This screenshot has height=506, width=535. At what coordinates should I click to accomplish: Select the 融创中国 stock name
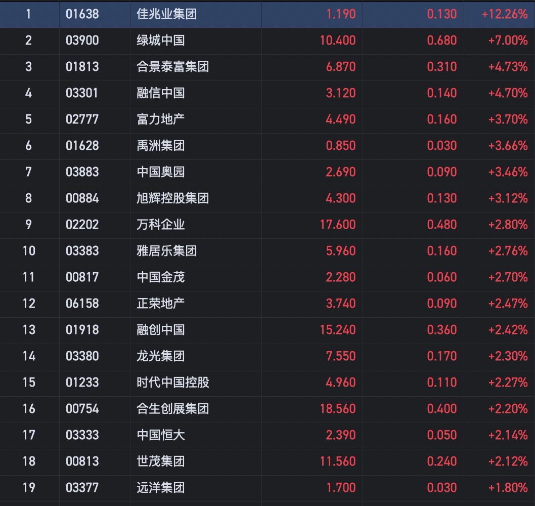pyautogui.click(x=160, y=330)
